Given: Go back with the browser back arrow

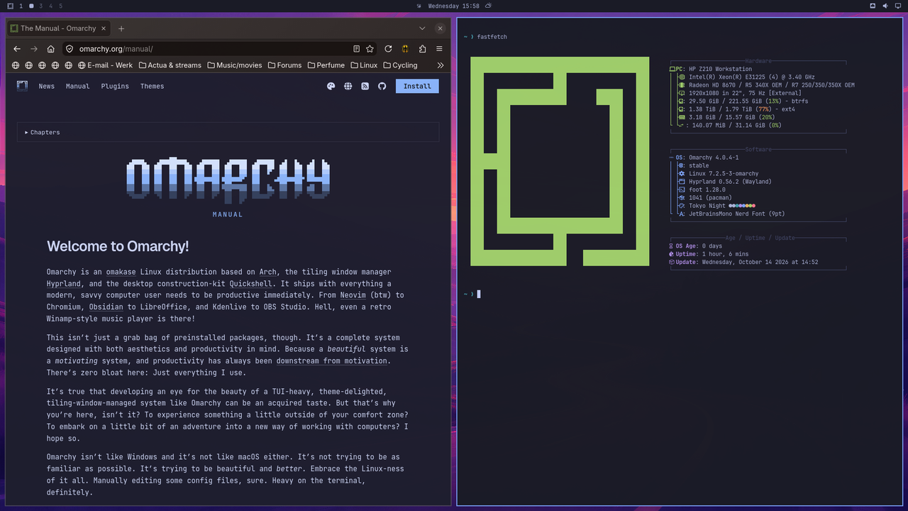Looking at the screenshot, I should [x=17, y=49].
